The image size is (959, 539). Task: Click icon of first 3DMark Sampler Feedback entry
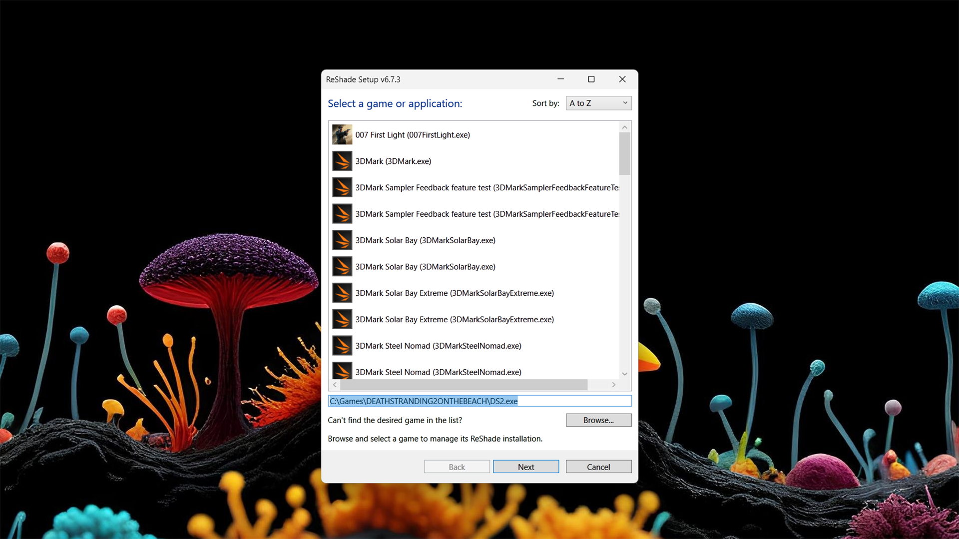[x=342, y=188]
